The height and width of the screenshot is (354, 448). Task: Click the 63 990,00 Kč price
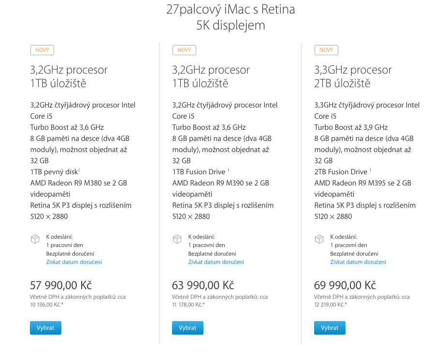203,285
